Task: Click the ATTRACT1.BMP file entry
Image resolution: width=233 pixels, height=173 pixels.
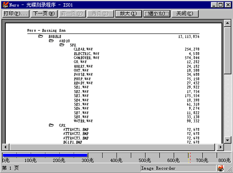Action: point(76,130)
